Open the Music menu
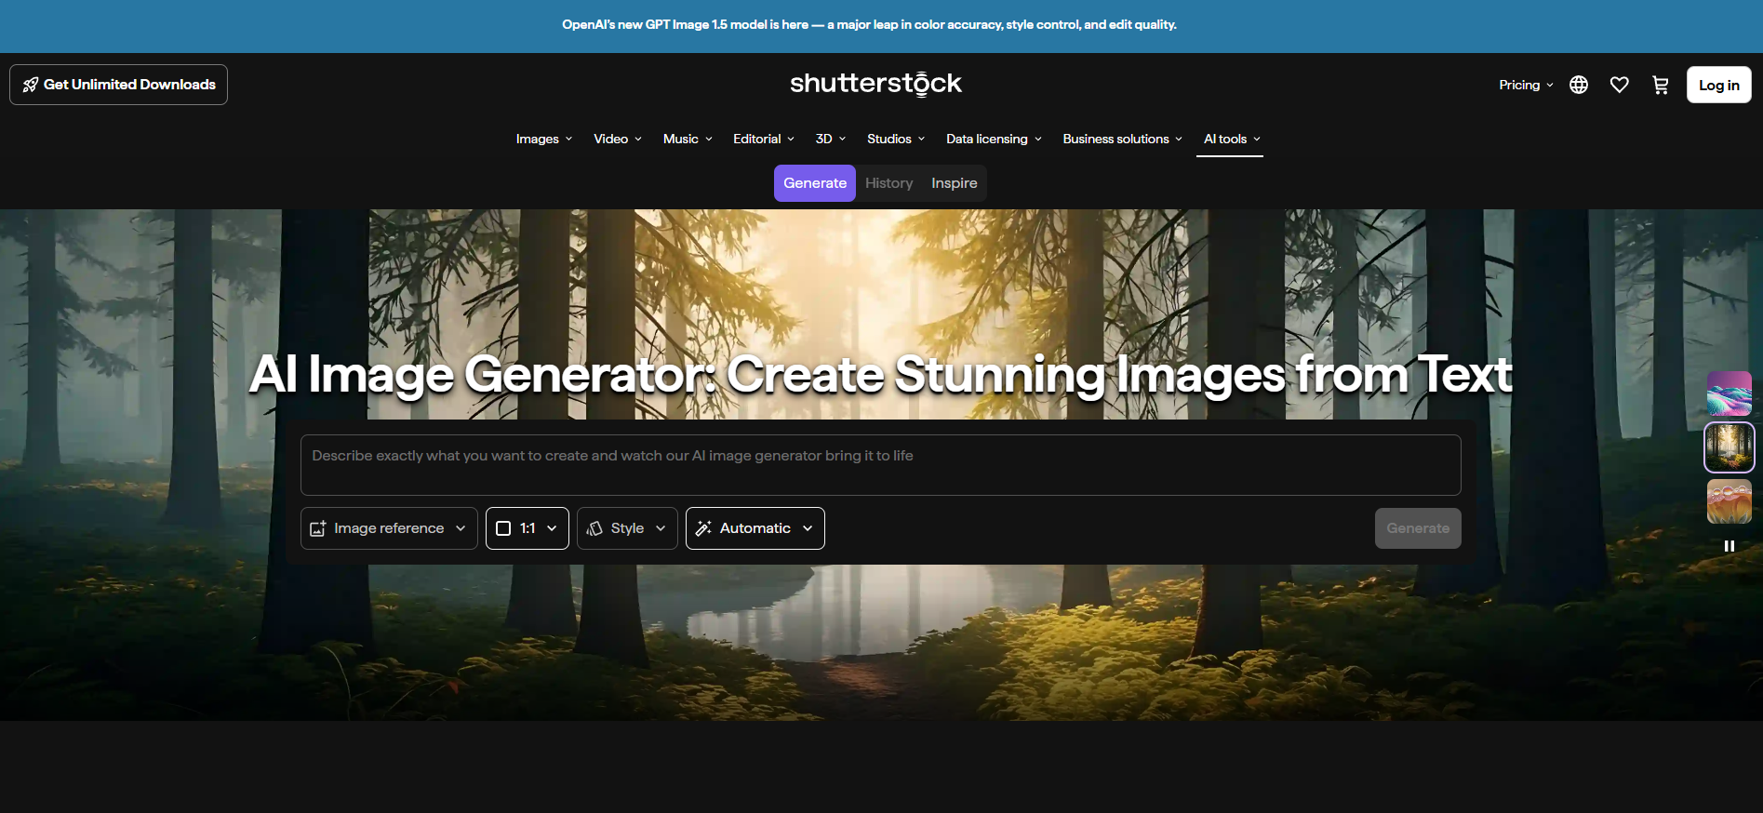Image resolution: width=1763 pixels, height=813 pixels. tap(688, 139)
